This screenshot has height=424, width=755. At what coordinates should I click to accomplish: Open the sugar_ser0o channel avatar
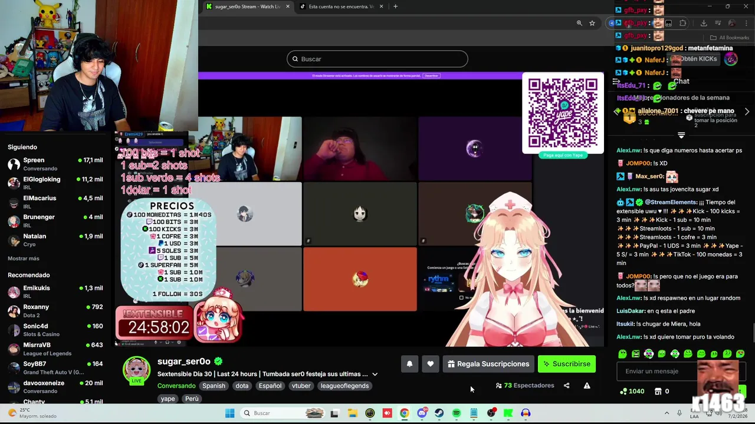coord(136,370)
